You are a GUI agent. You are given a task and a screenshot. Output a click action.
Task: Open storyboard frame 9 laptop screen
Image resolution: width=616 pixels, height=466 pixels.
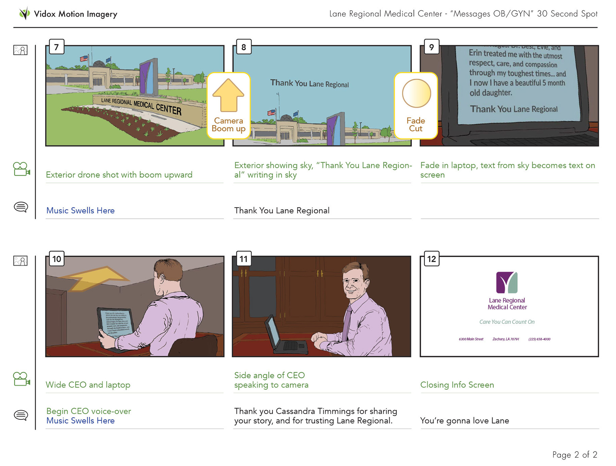coord(509,96)
